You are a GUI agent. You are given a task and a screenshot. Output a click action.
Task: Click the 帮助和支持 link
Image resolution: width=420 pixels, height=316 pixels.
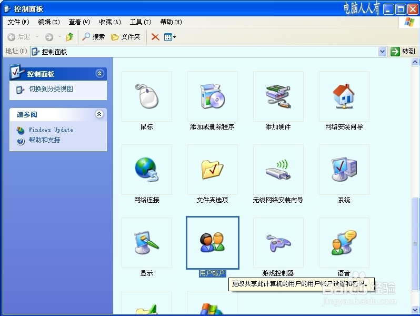[44, 140]
